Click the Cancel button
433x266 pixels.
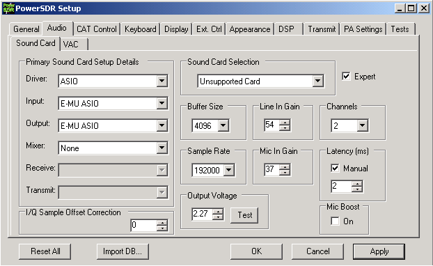pos(318,251)
